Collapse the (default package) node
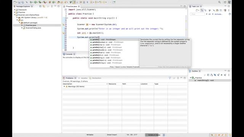Screen dimensions: 244x137 point(19,23)
